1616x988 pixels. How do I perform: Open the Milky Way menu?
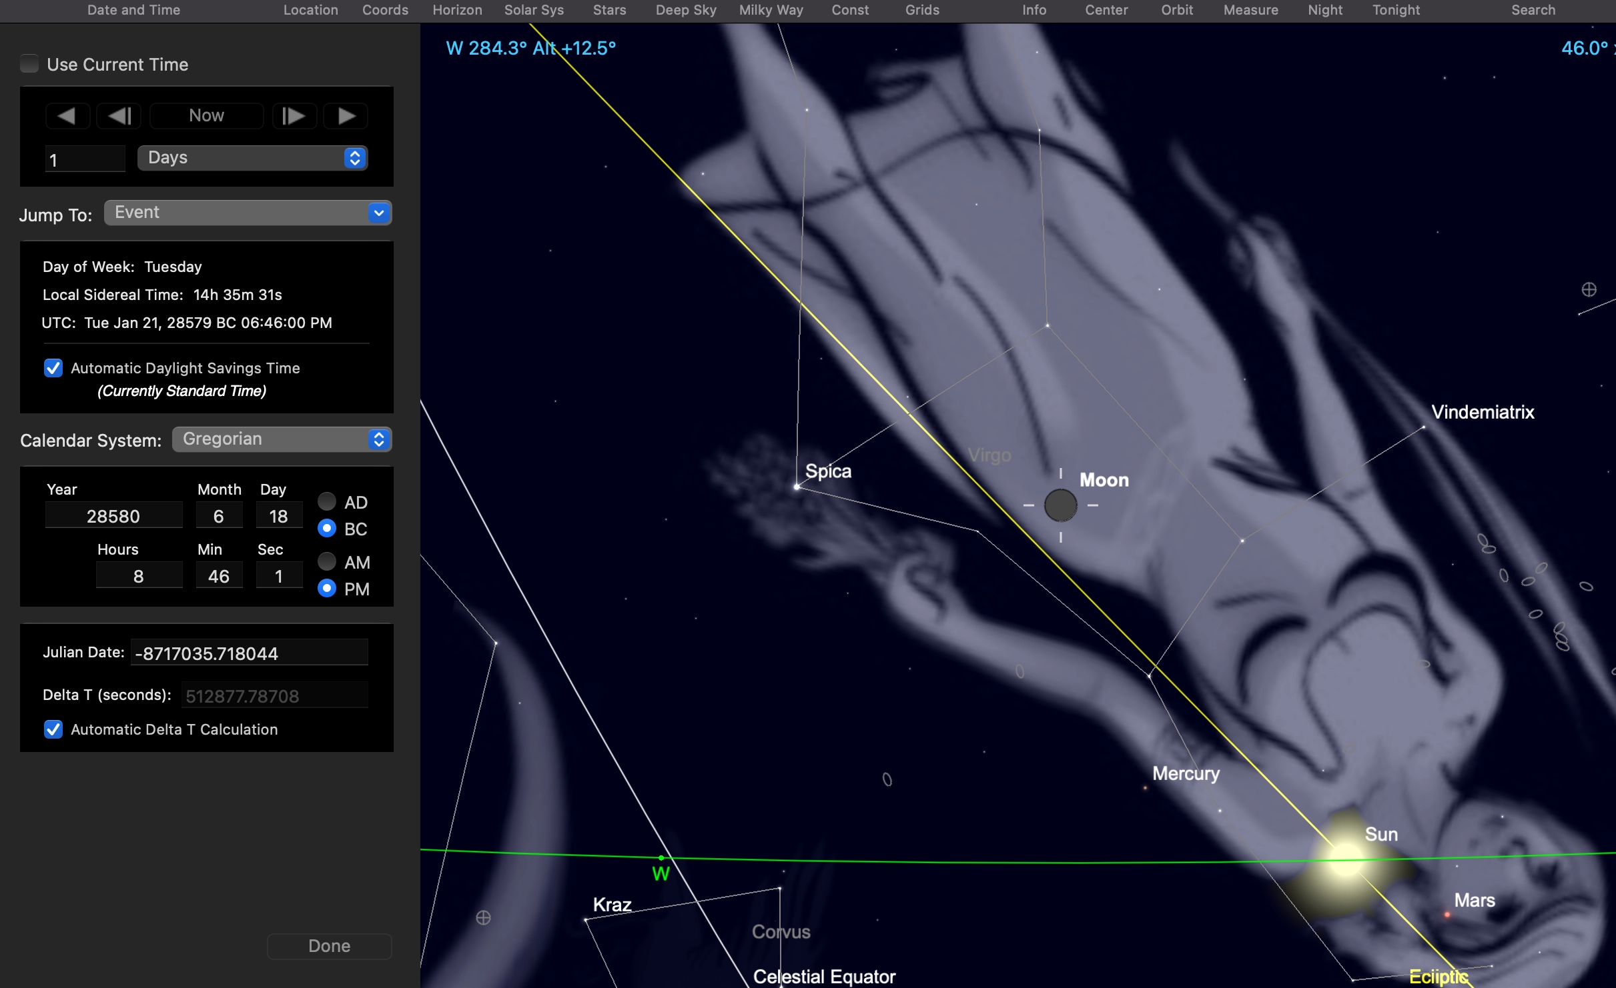coord(771,10)
